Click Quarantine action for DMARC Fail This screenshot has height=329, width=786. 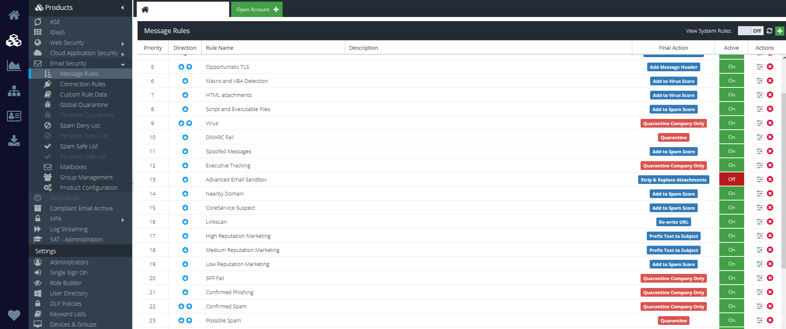pos(673,138)
